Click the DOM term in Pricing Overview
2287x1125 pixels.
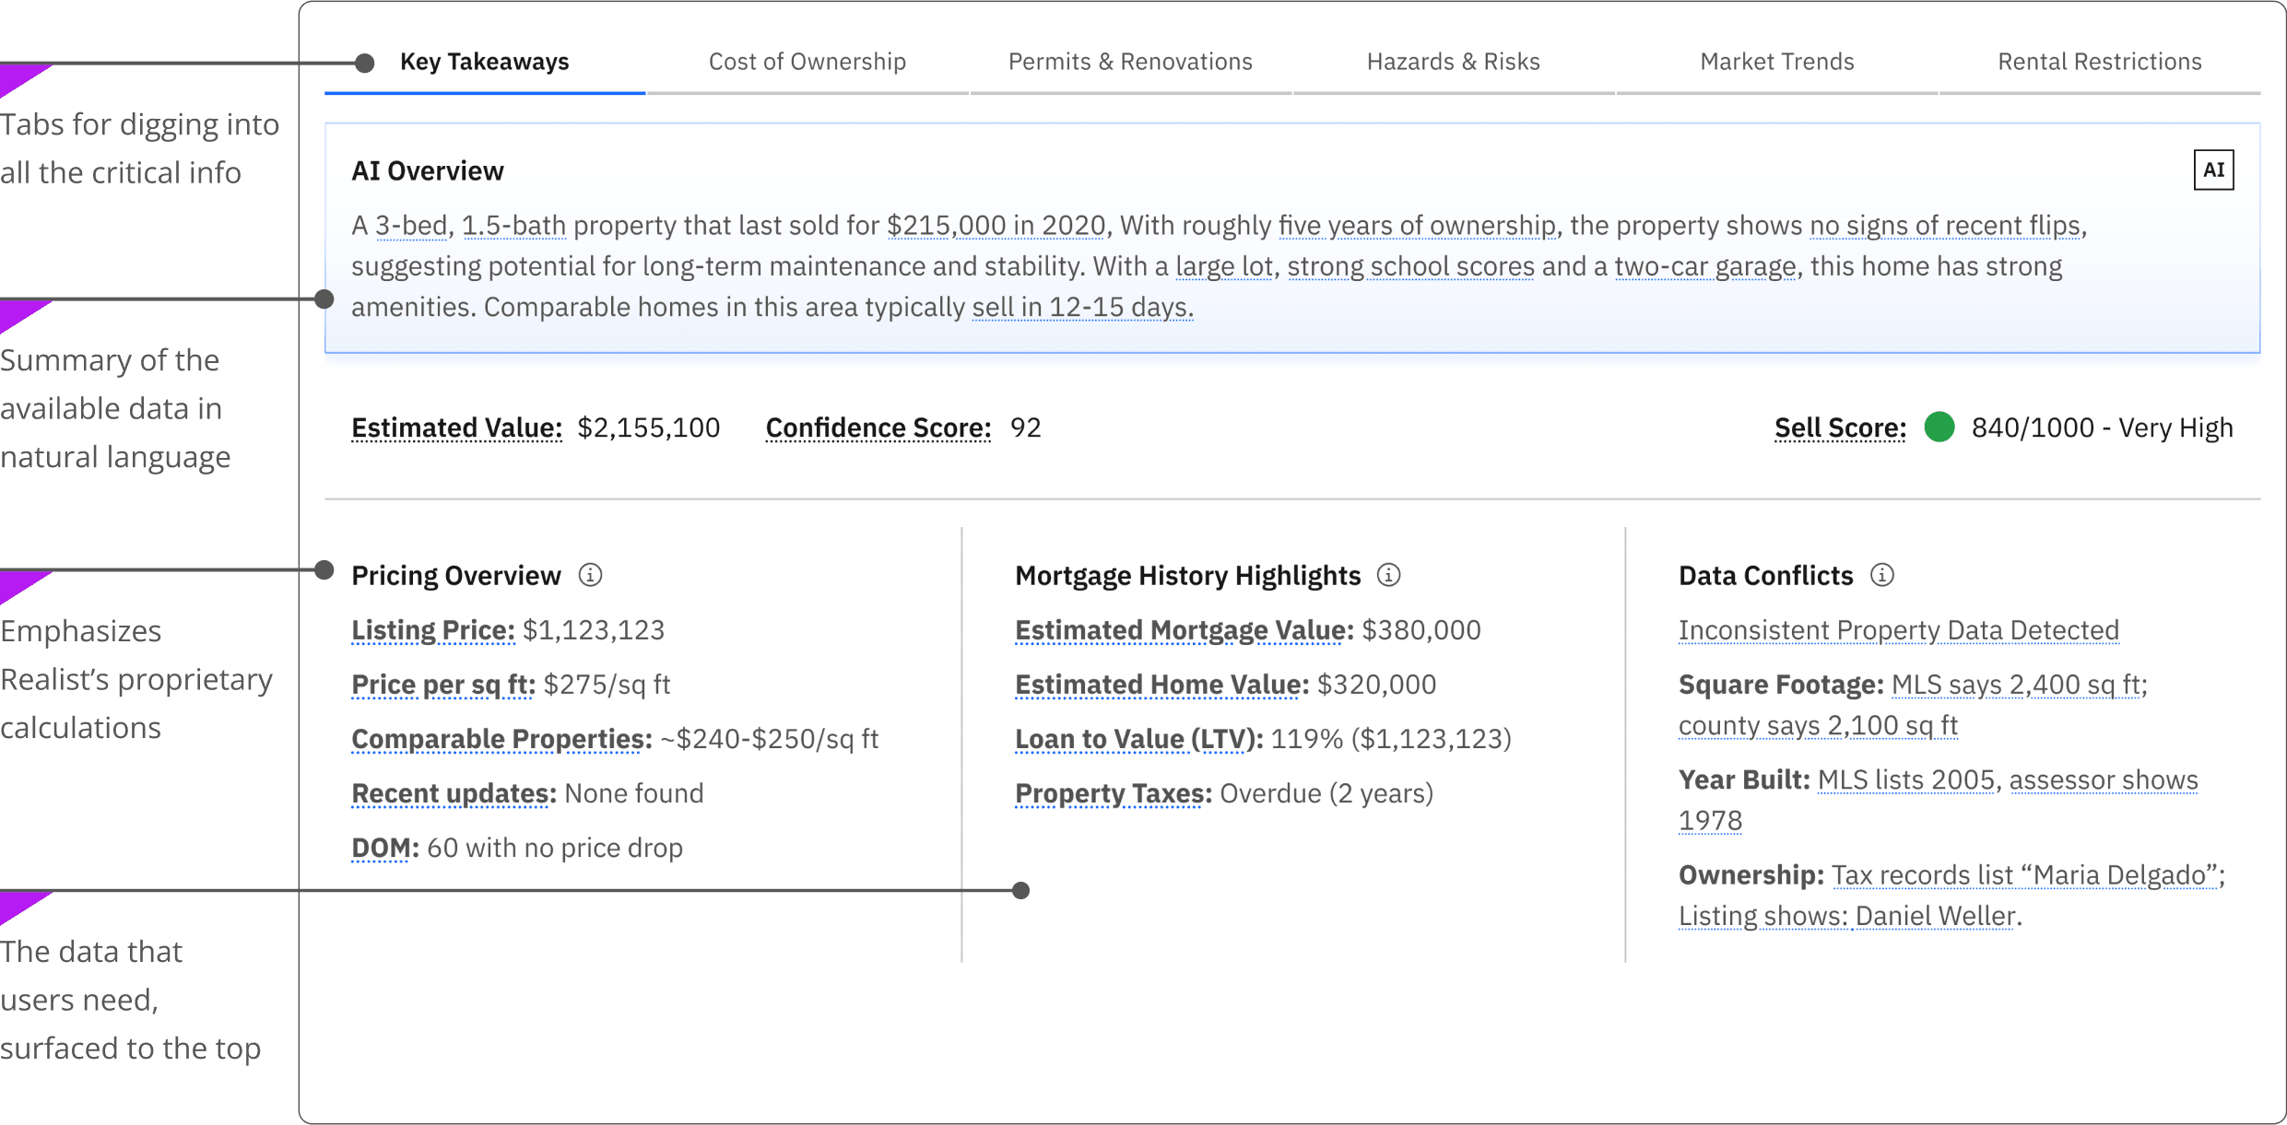pos(384,848)
